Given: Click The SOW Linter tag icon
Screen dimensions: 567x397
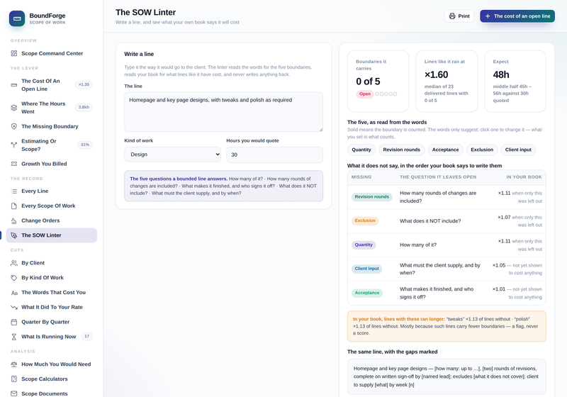Looking at the screenshot, I should pos(13,235).
